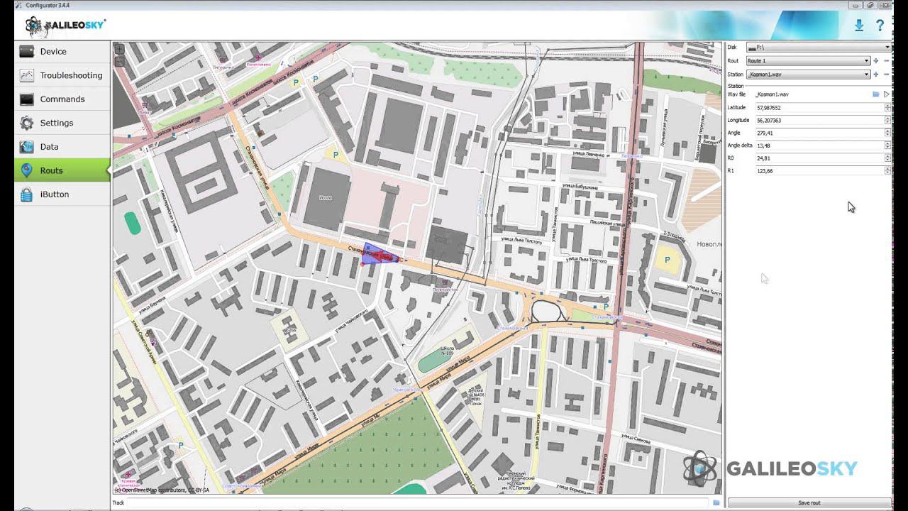Image resolution: width=908 pixels, height=511 pixels.
Task: Click the Save rout button
Action: pyautogui.click(x=809, y=502)
